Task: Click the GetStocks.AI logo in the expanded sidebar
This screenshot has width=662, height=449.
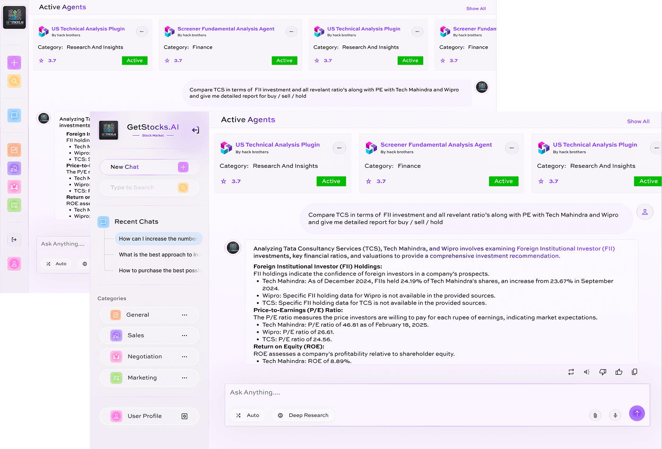Action: [108, 130]
